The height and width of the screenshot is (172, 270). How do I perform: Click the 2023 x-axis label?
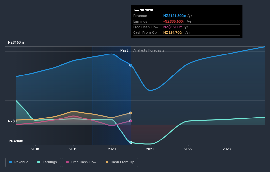(227, 149)
